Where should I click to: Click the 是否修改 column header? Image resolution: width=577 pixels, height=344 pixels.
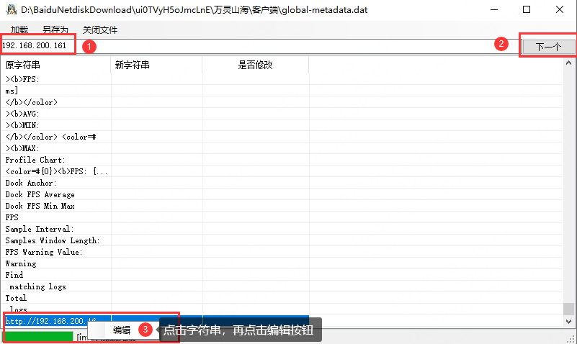pos(256,65)
